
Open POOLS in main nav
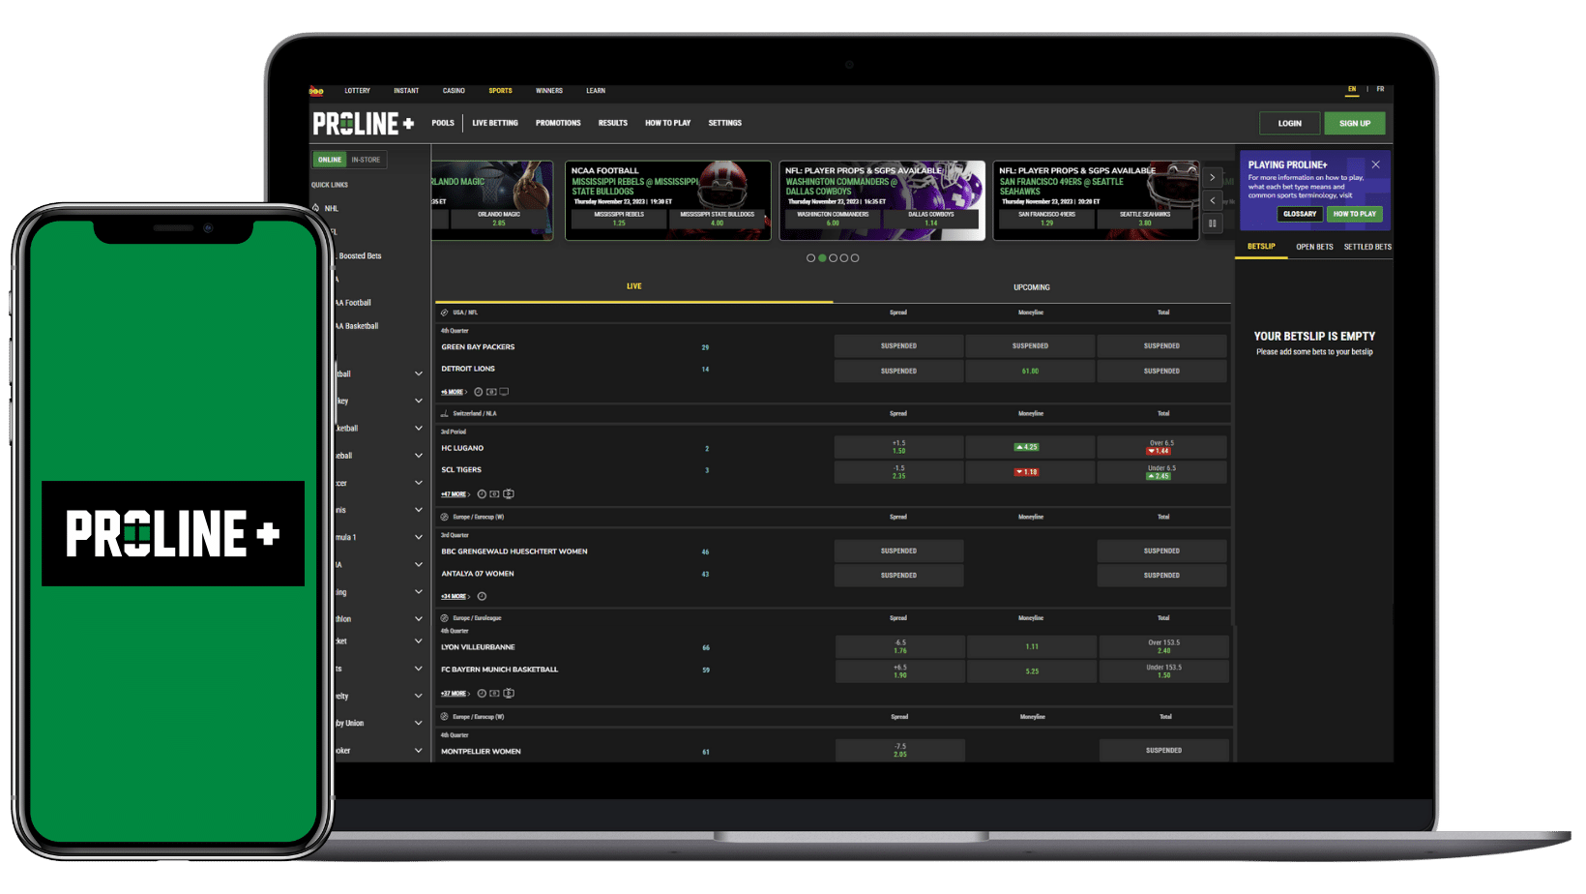pos(443,123)
